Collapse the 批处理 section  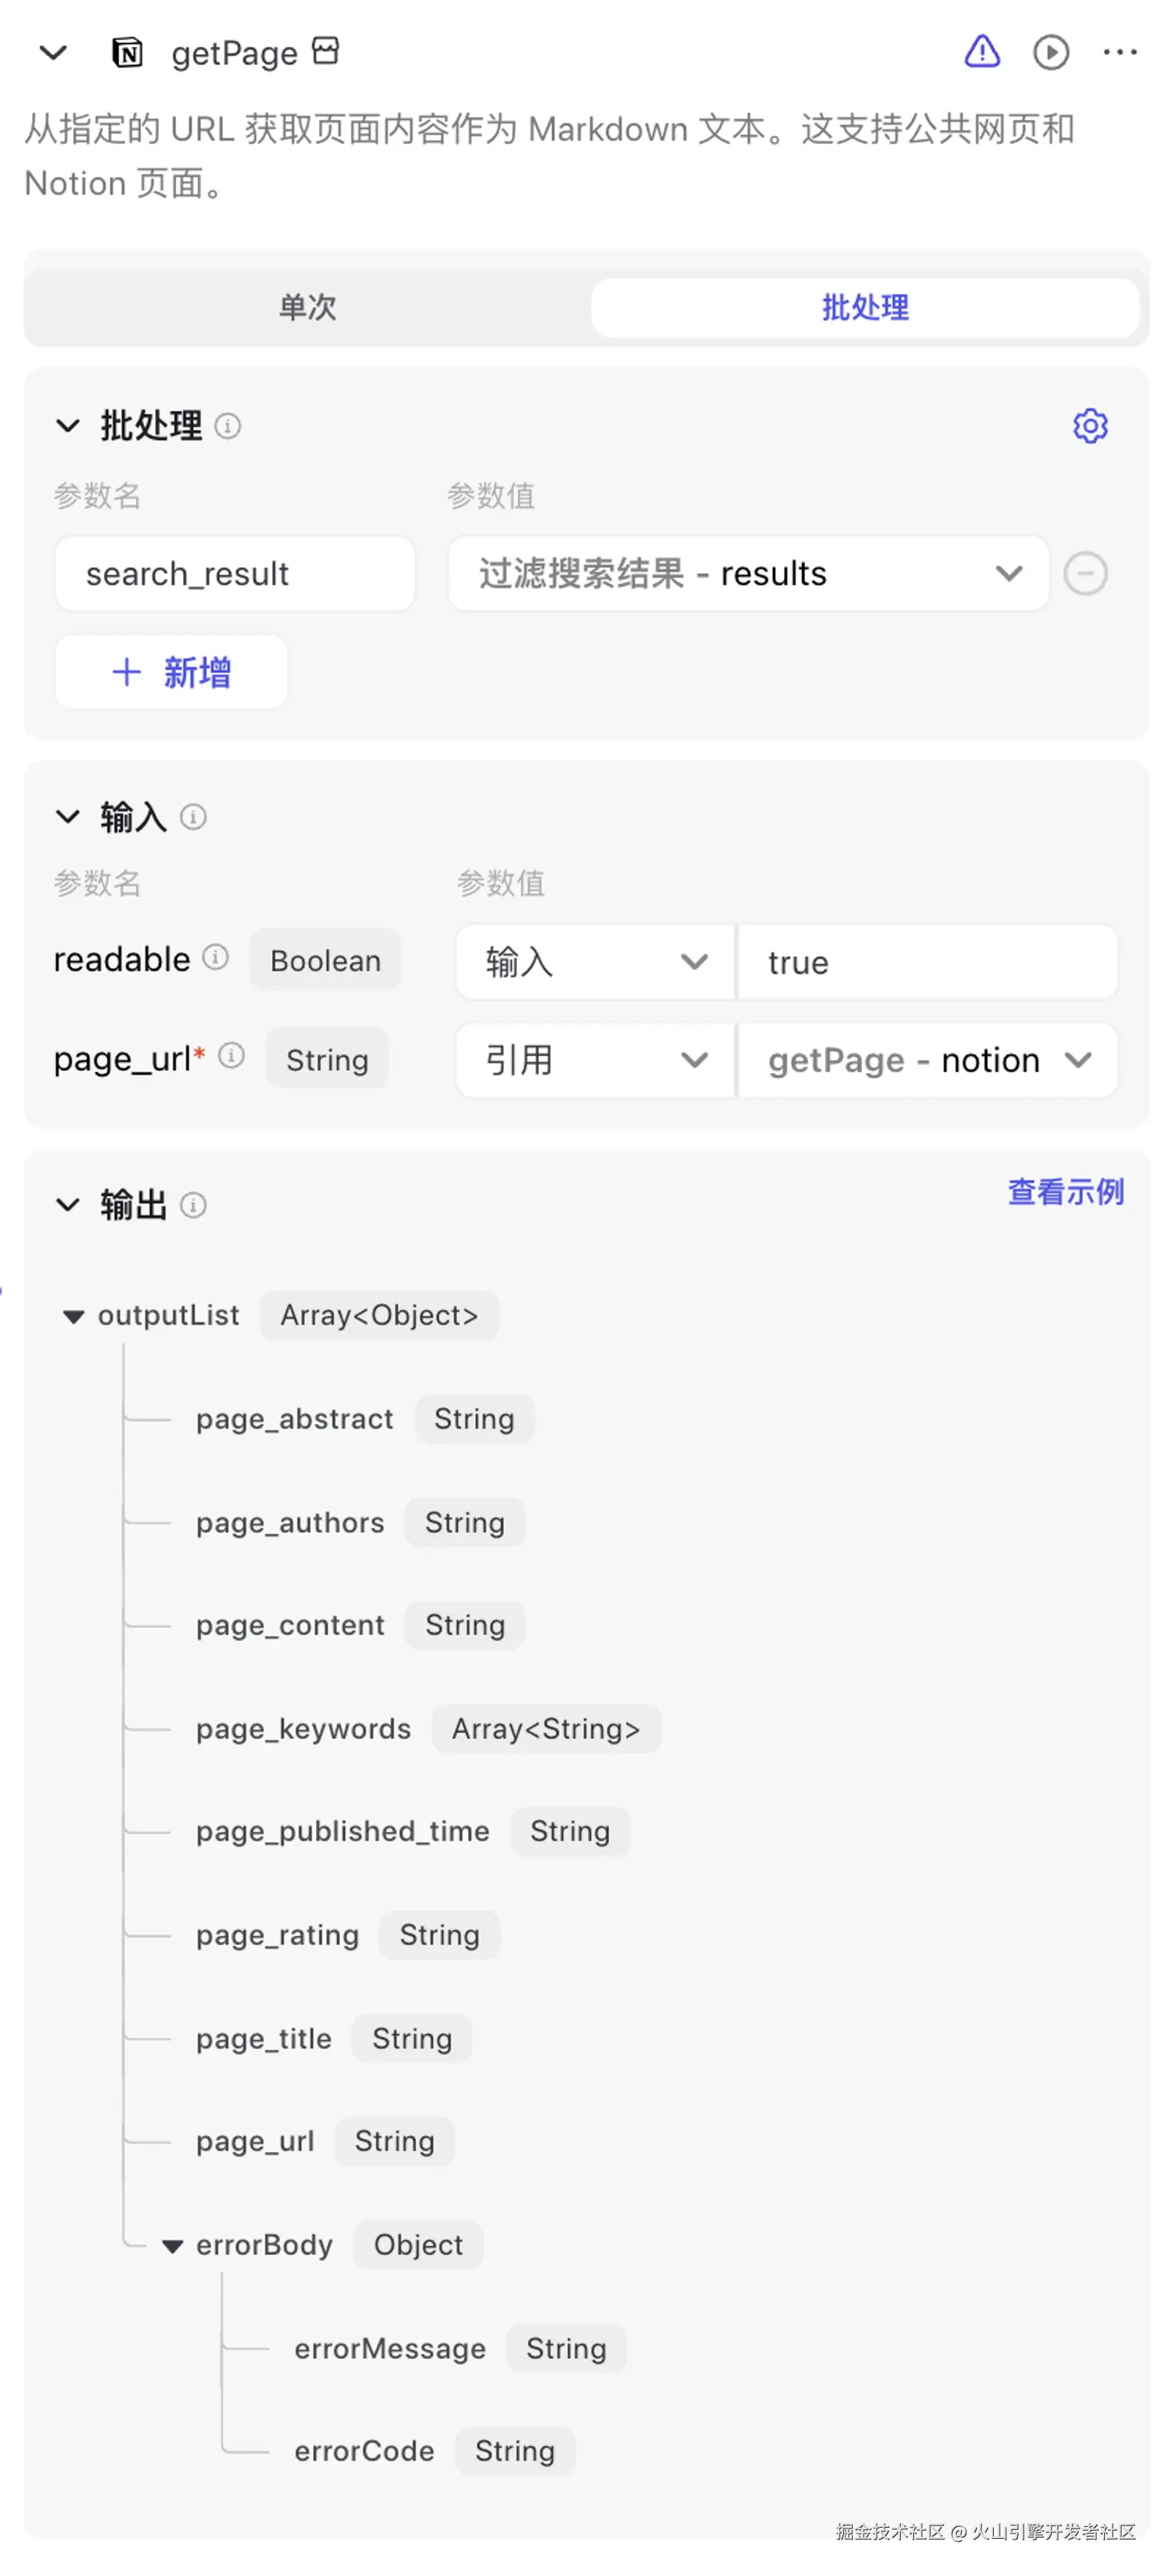pos(68,426)
